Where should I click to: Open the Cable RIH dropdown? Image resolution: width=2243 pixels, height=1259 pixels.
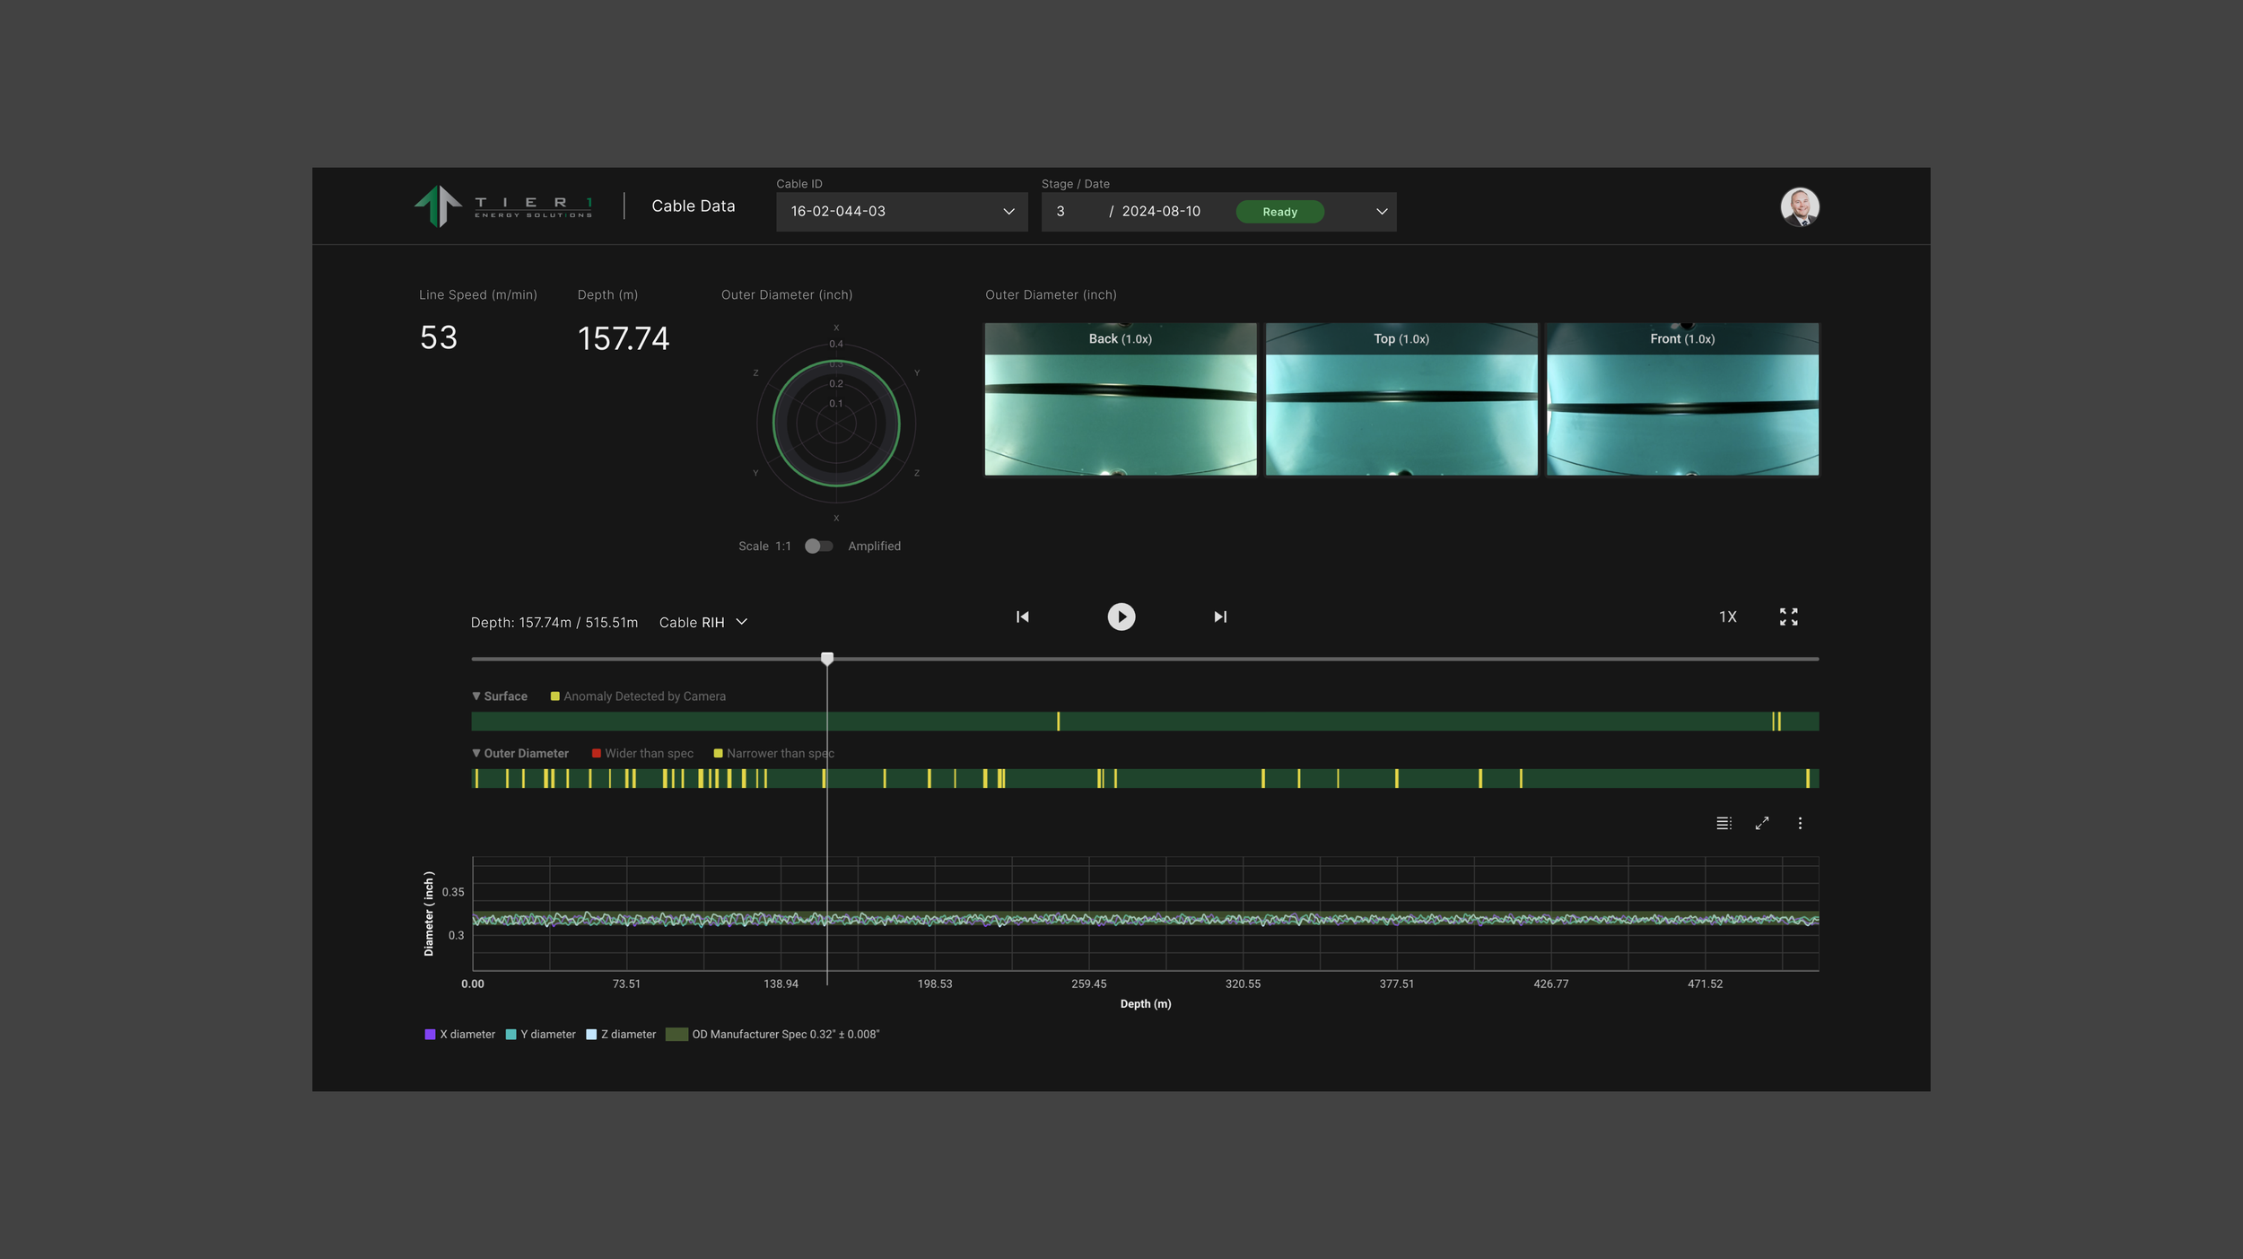point(703,622)
